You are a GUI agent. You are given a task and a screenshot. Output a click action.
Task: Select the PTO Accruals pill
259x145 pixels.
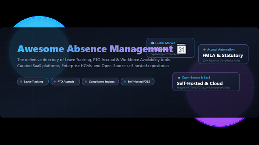click(65, 81)
